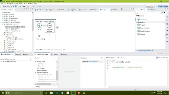The width and height of the screenshot is (169, 95).
Task: Open Task View on taskbar
Action: tap(46, 93)
